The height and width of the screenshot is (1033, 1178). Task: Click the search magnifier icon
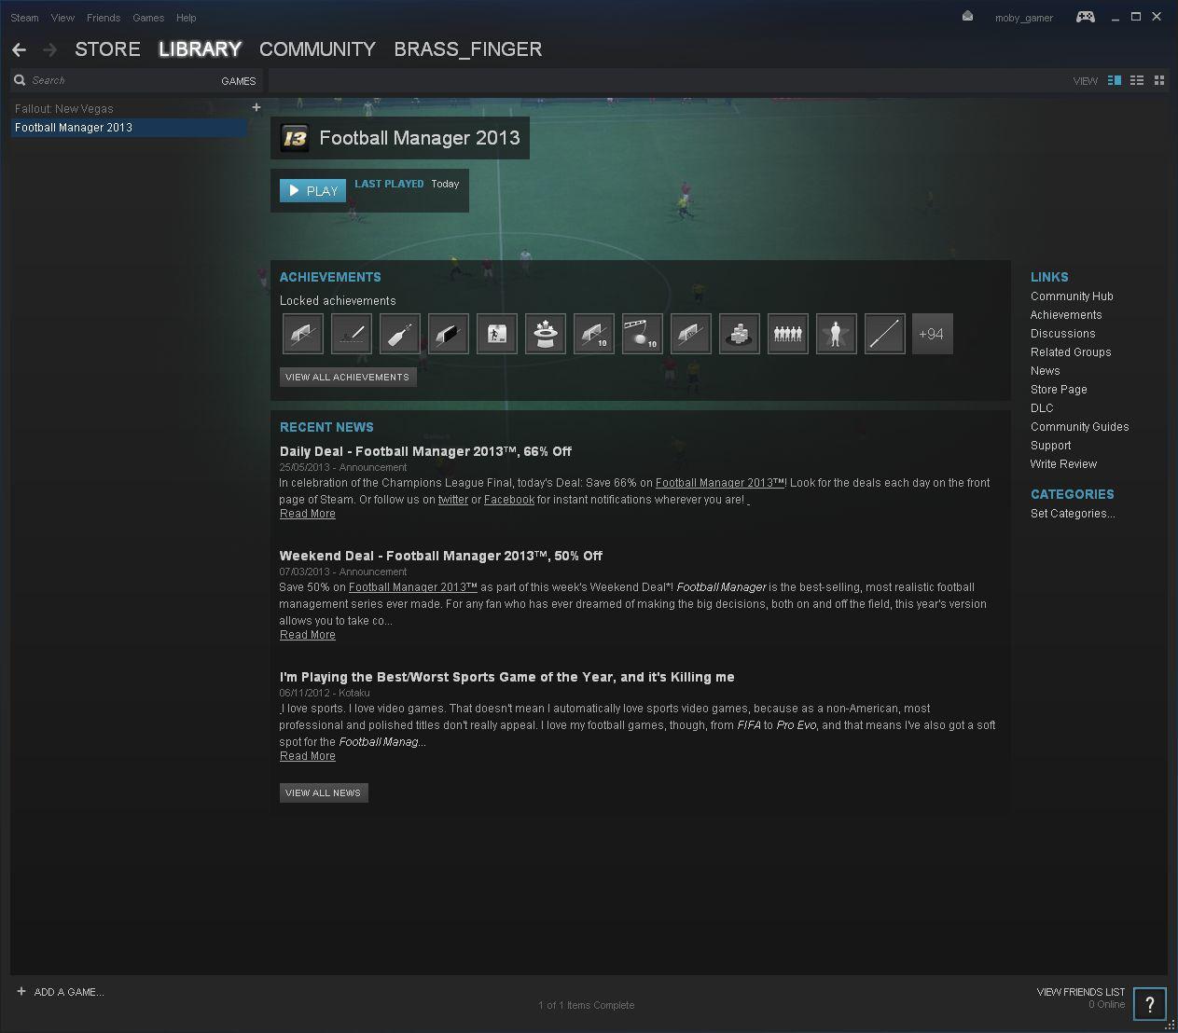[x=20, y=80]
